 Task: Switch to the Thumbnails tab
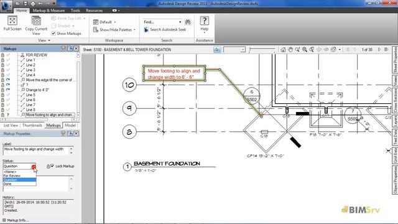pos(32,125)
